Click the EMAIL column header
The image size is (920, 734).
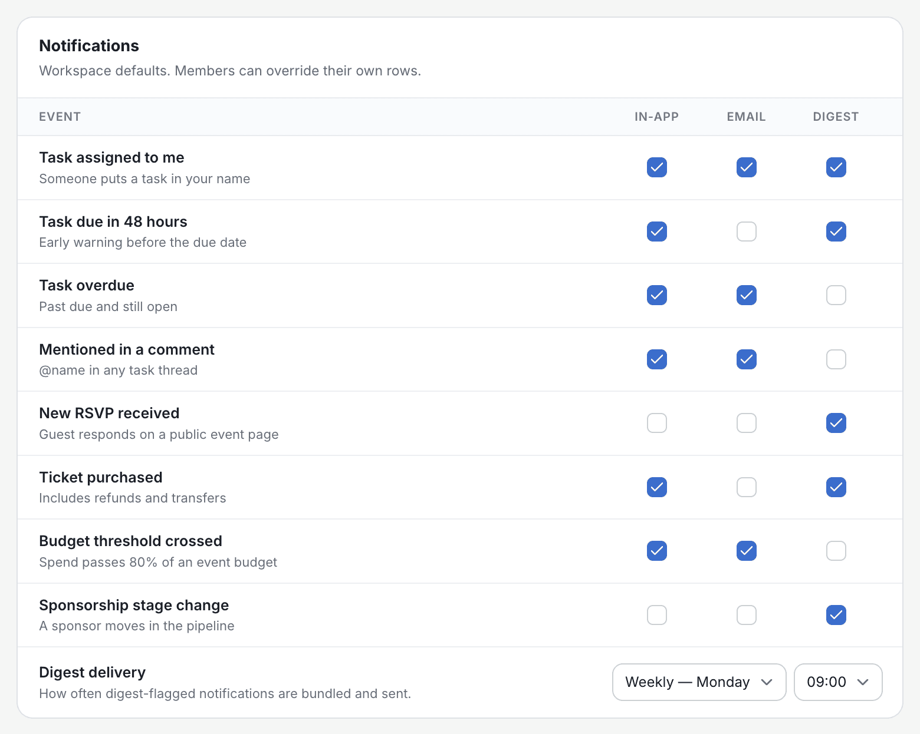click(746, 117)
